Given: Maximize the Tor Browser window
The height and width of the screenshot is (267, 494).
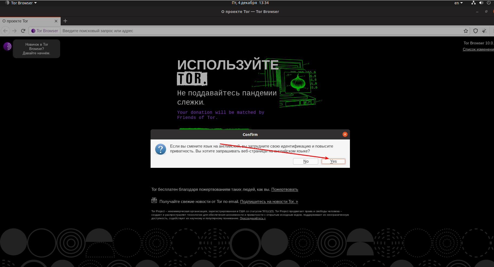Looking at the screenshot, I should [x=486, y=12].
